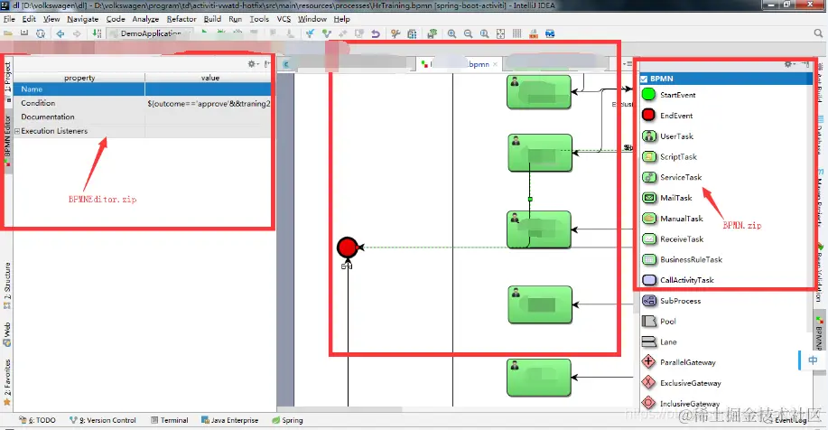Open the DemoApplication run configuration dropdown
828x430 pixels.
(x=150, y=33)
